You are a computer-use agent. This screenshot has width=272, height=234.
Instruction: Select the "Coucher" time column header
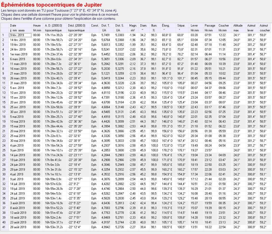point(224,26)
